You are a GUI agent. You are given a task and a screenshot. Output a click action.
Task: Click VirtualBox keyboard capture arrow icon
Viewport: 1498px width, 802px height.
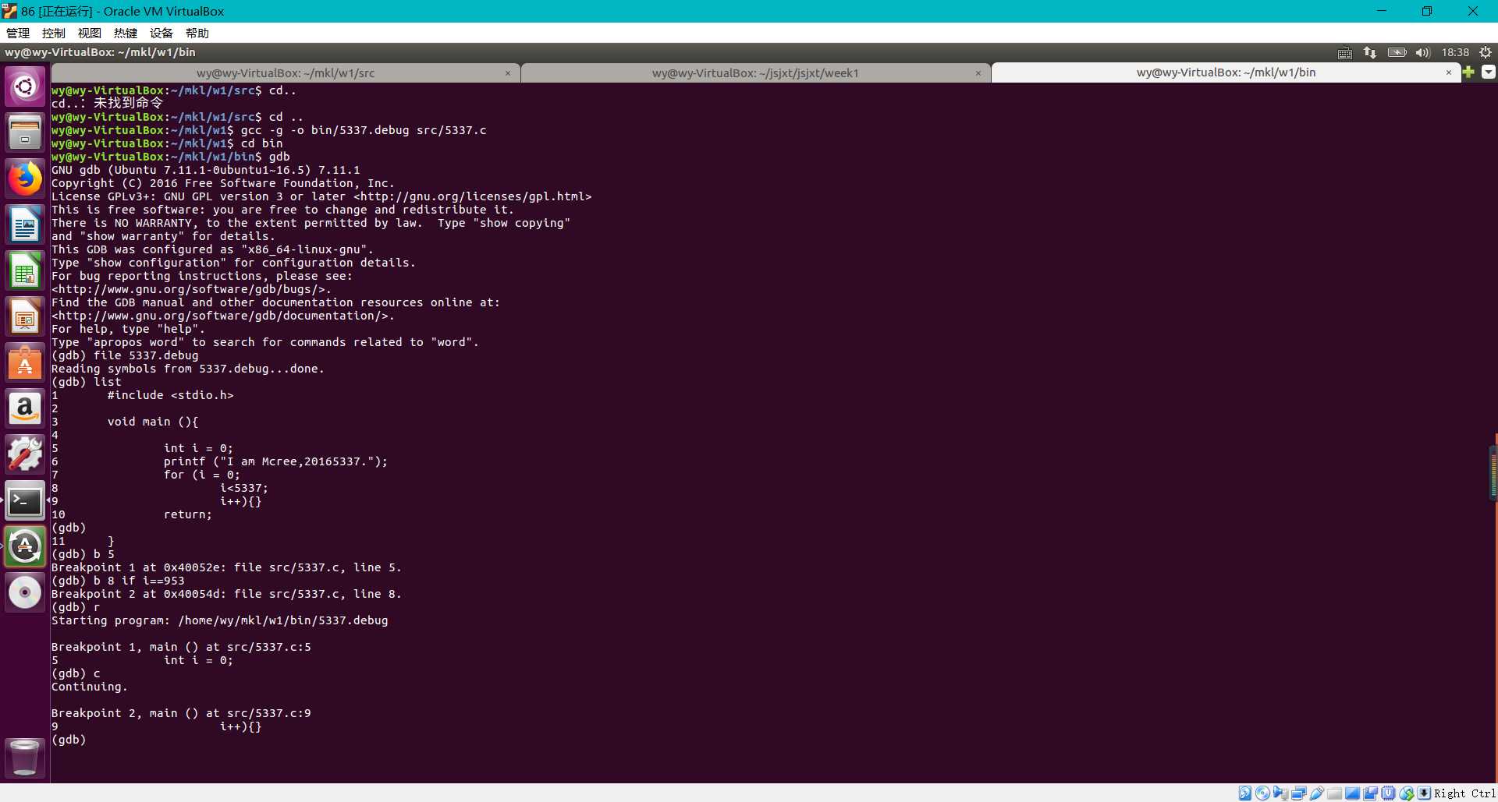tap(1424, 793)
